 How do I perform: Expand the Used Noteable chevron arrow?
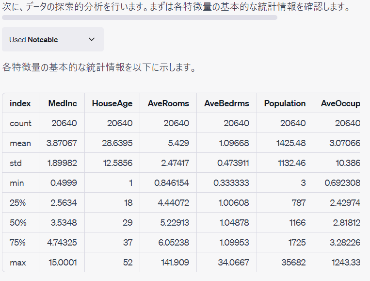click(92, 40)
